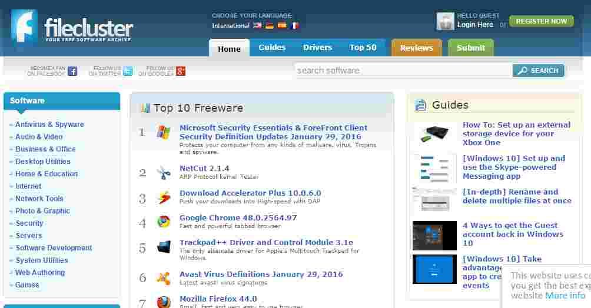Open the NetCut 2.1.4 link

point(204,168)
